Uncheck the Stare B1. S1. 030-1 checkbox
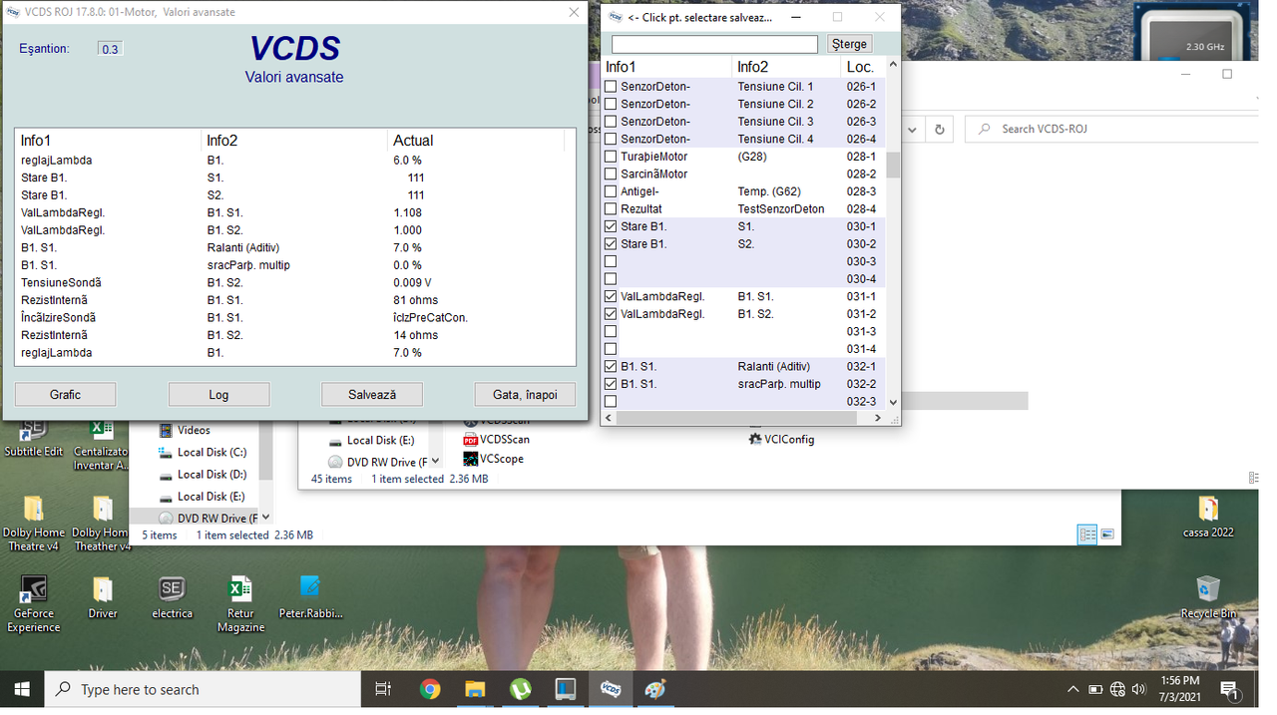This screenshot has width=1277, height=715. coord(611,226)
